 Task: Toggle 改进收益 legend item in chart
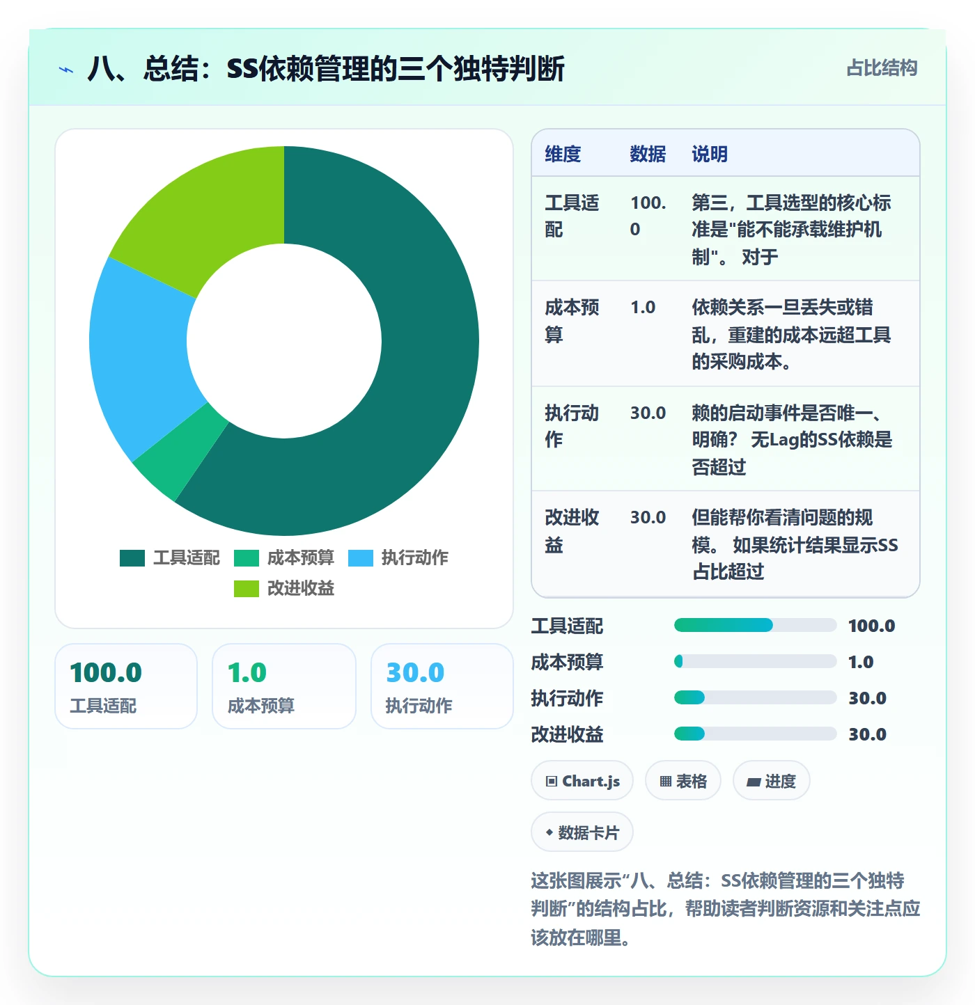pyautogui.click(x=284, y=589)
